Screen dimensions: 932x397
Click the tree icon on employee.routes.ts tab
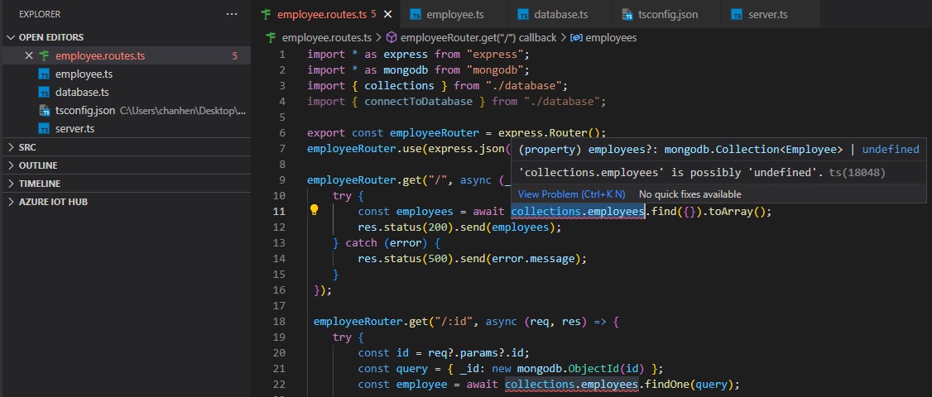point(267,15)
